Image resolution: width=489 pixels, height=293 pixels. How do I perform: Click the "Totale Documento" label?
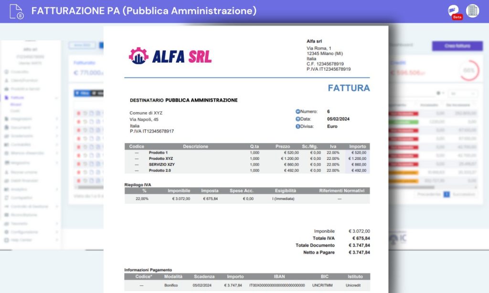[x=315, y=245]
